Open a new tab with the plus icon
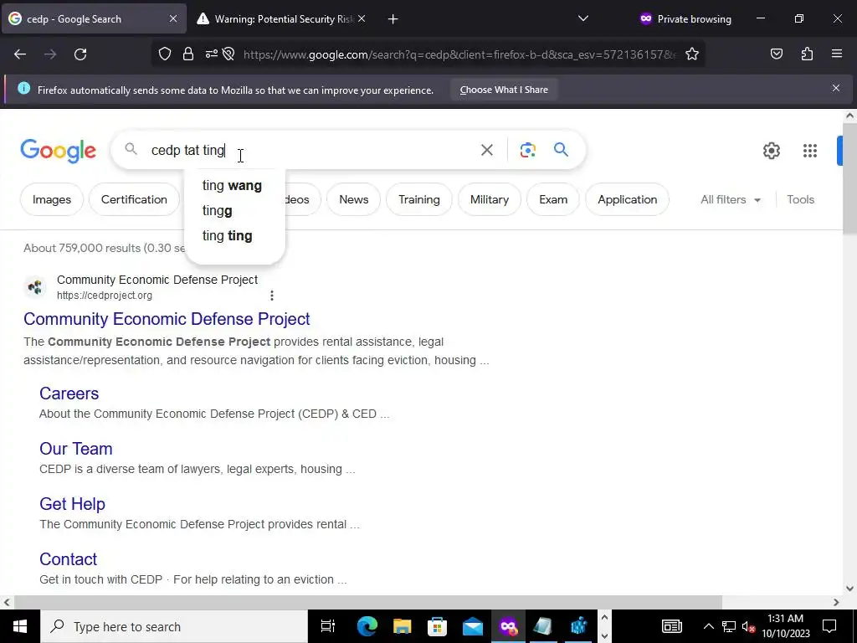857x643 pixels. (393, 19)
